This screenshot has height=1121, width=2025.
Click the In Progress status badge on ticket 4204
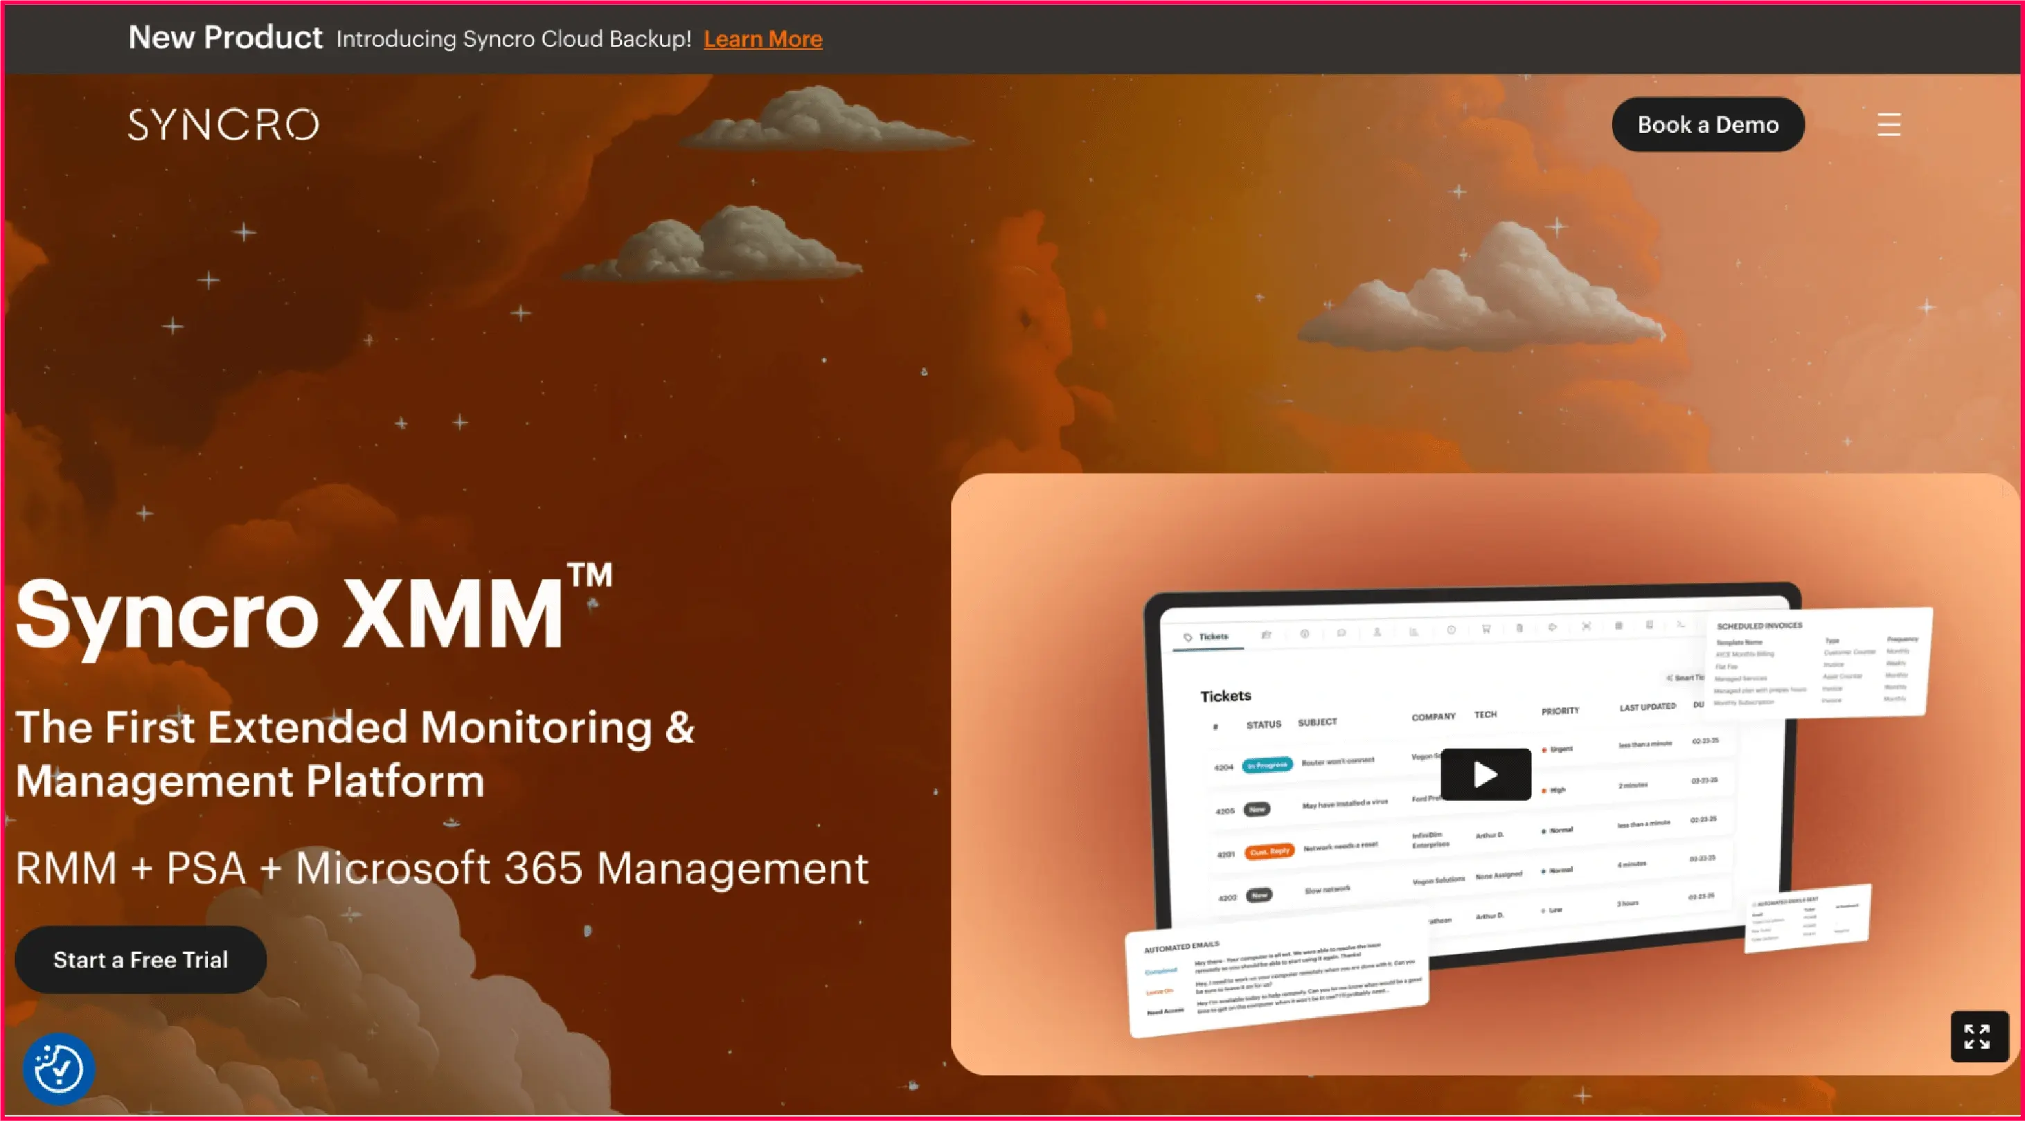pos(1268,765)
